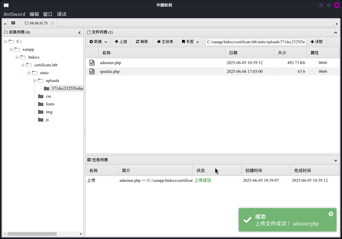This screenshot has height=239, width=342.
Task: Click the 读取 read button
Action: click(x=317, y=42)
